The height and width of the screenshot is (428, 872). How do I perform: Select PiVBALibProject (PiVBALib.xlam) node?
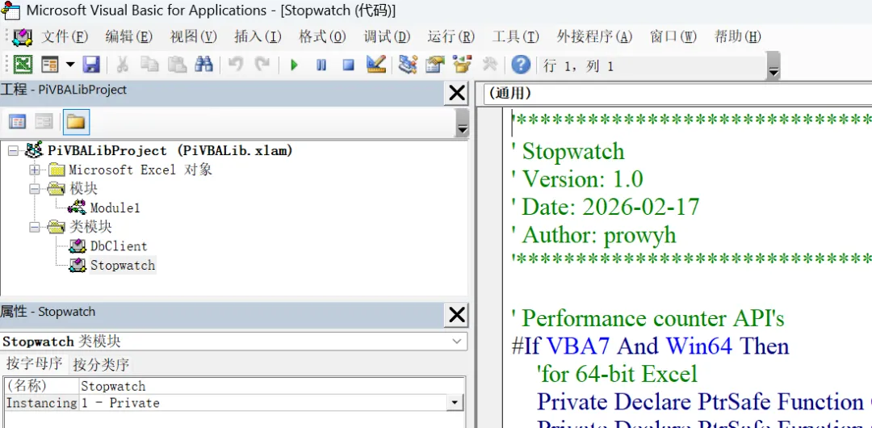[x=170, y=150]
